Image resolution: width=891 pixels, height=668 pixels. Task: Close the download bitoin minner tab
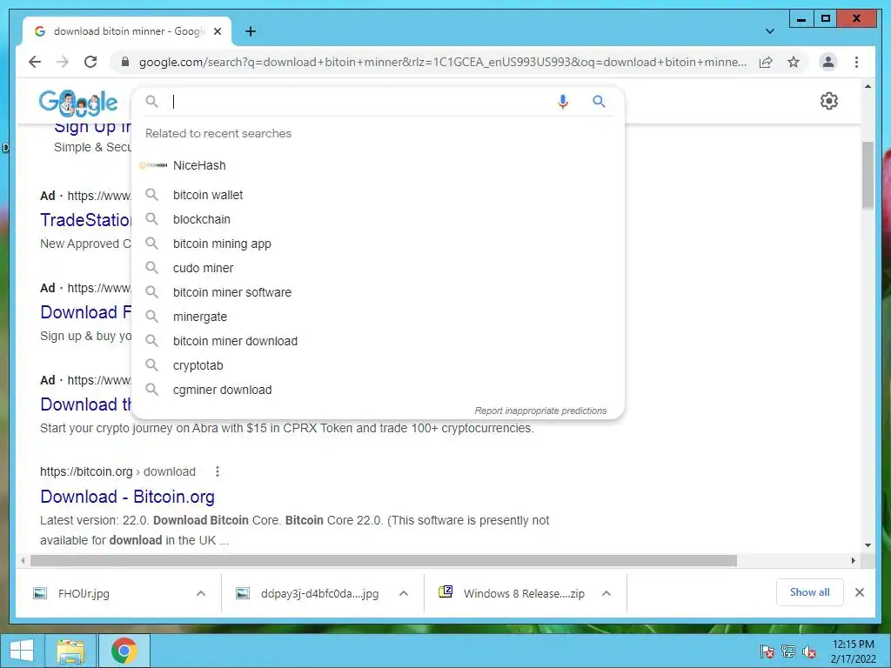point(217,31)
